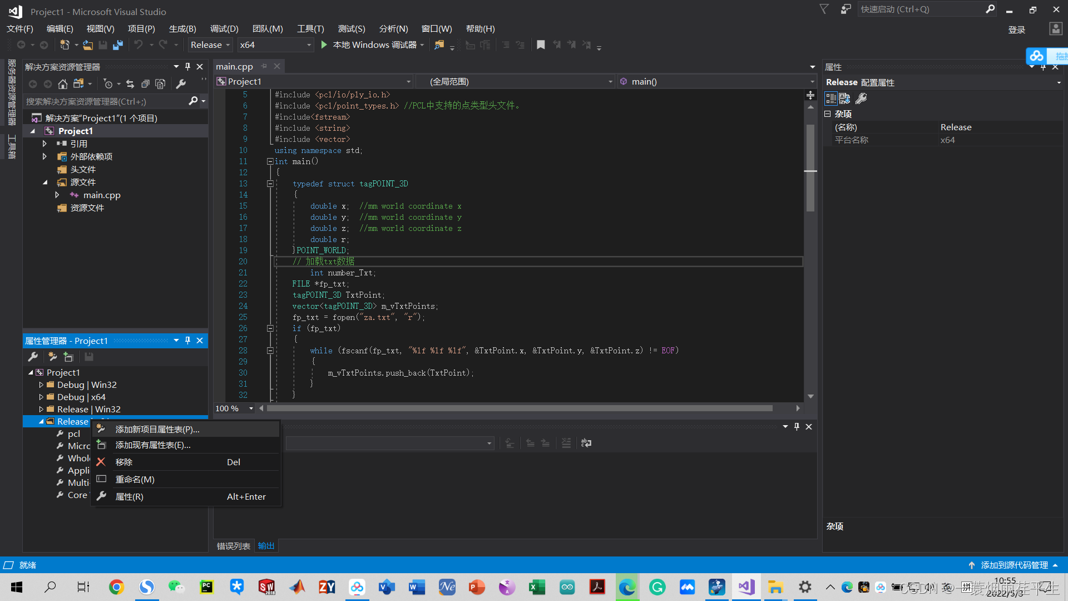Pin the Solution Explorer panel
The image size is (1068, 601).
tap(187, 67)
